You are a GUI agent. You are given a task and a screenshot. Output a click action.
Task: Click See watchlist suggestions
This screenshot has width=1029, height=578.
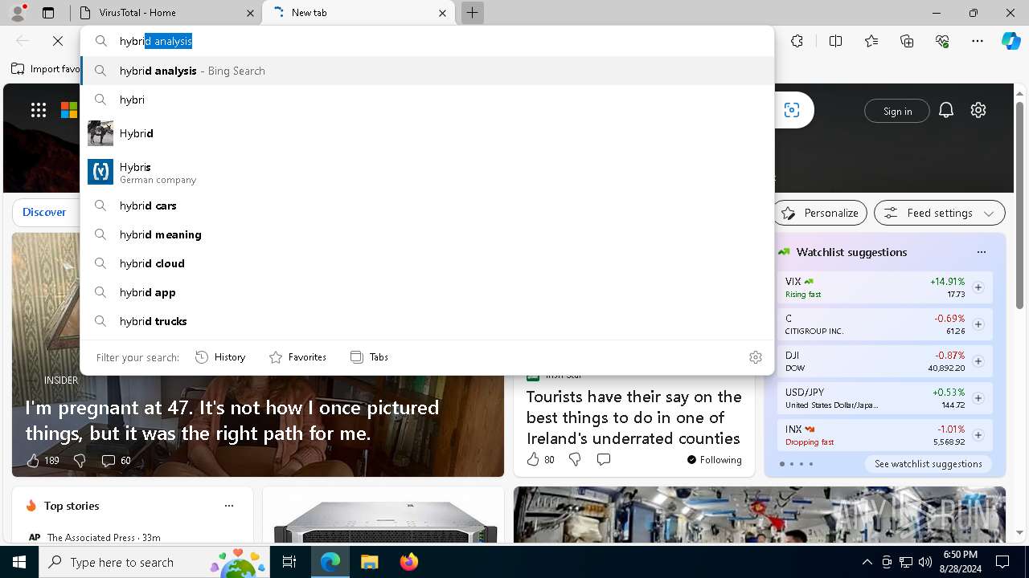point(928,464)
